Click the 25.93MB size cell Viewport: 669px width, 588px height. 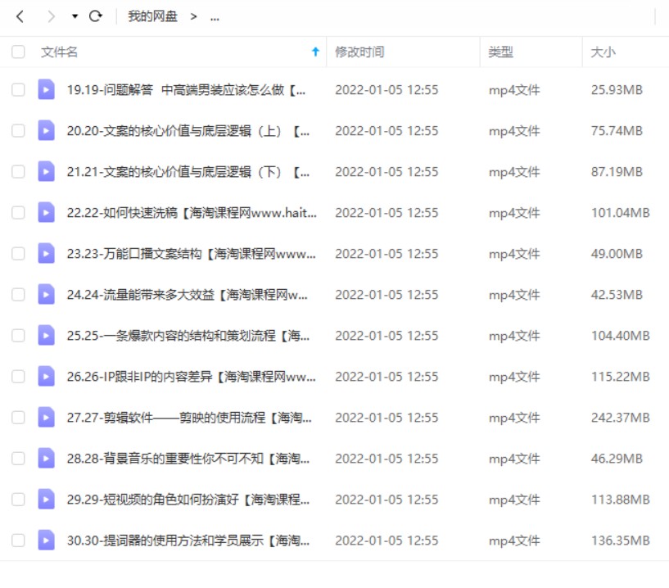[617, 89]
